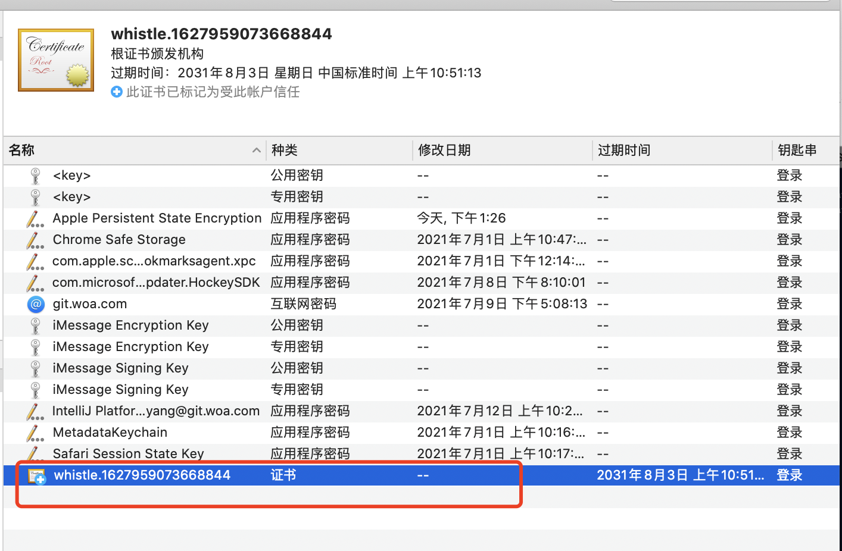Select the whistle.1627959073668844 certificate row
This screenshot has height=551, width=842.
pyautogui.click(x=422, y=475)
